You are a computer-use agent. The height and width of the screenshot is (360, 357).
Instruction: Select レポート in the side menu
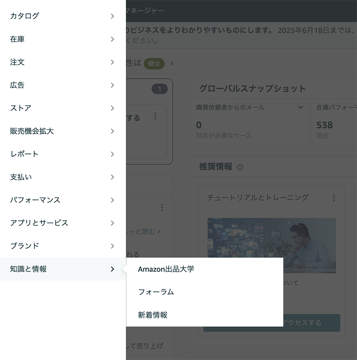63,154
